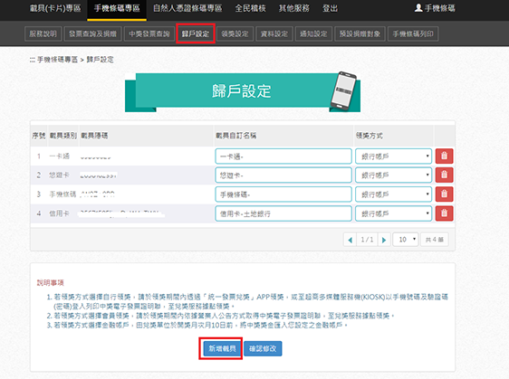The width and height of the screenshot is (509, 379).
Task: Delete the 悠遊卡 carrier row
Action: [x=444, y=175]
